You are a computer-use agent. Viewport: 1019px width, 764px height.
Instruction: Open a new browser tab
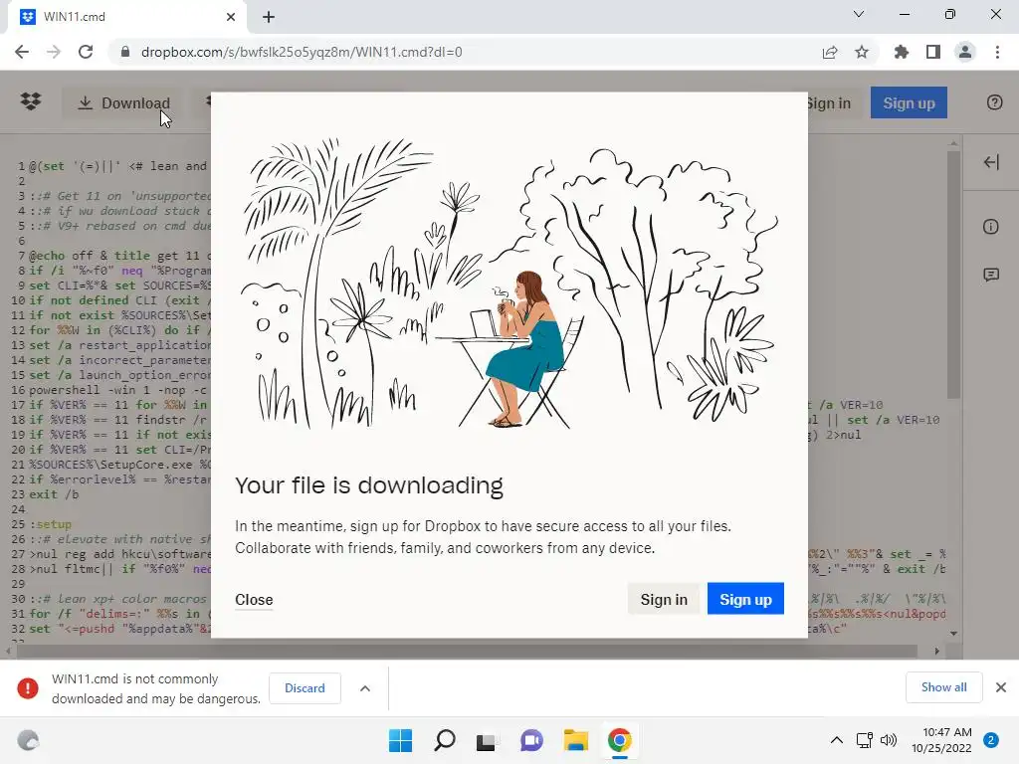[x=269, y=17]
